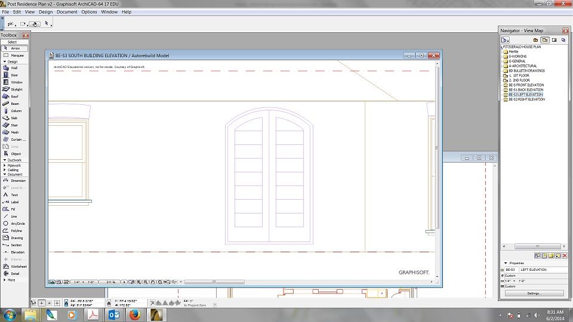
Task: Open the Help menu
Action: pos(127,12)
